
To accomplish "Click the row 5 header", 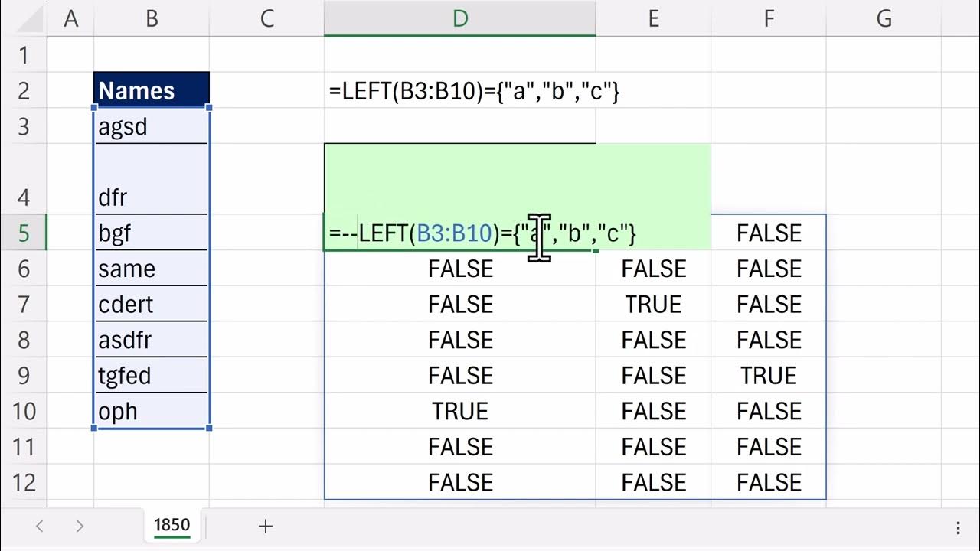I will (23, 233).
